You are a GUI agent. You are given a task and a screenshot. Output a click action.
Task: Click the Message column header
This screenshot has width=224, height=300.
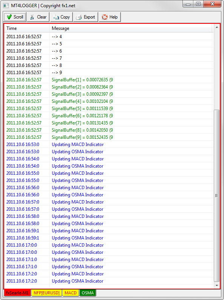(131, 28)
